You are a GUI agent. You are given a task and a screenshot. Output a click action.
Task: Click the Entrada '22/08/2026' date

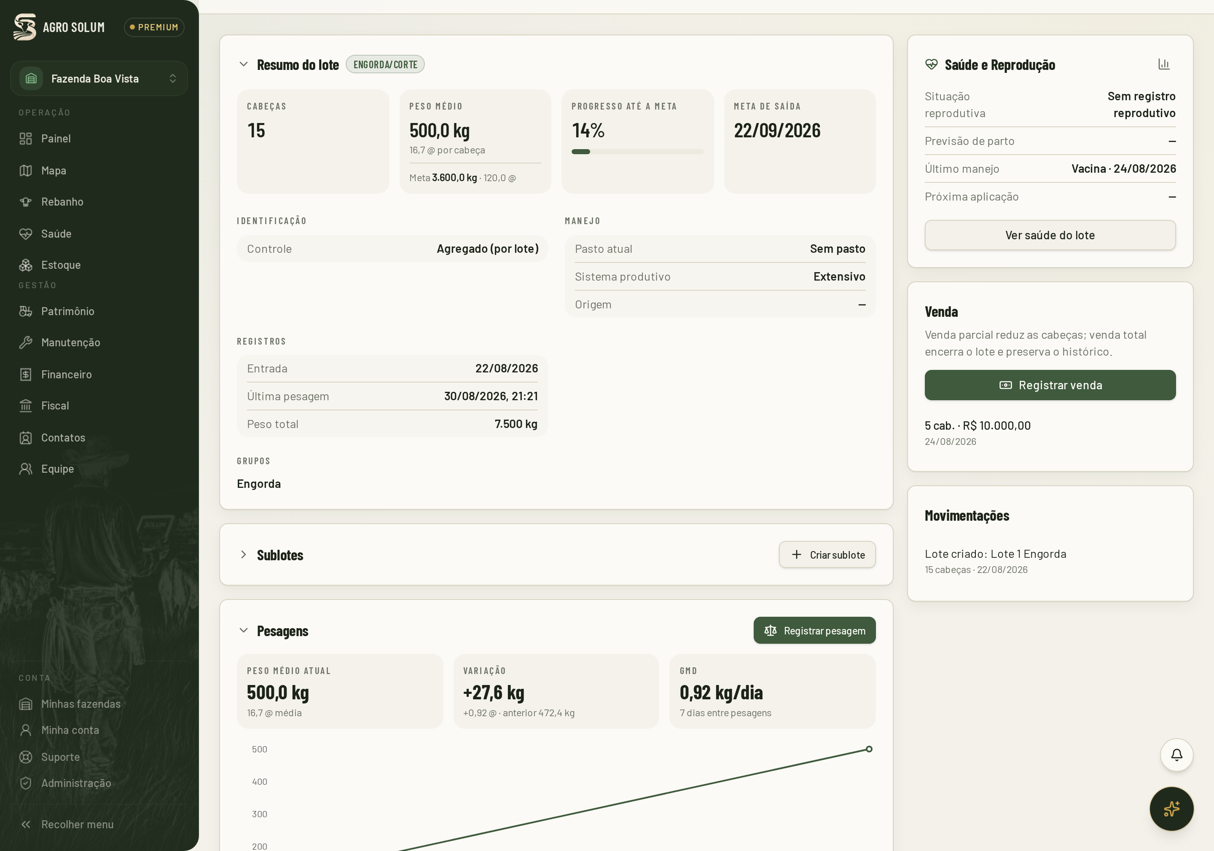pos(507,368)
